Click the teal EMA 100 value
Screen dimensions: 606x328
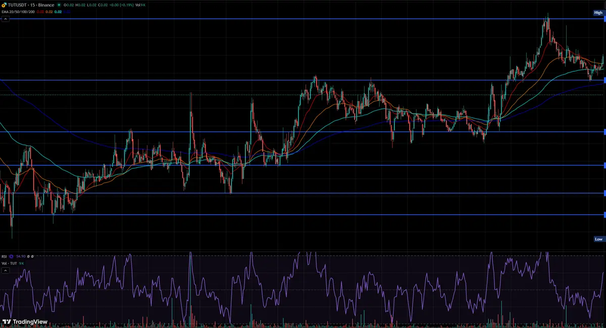58,12
